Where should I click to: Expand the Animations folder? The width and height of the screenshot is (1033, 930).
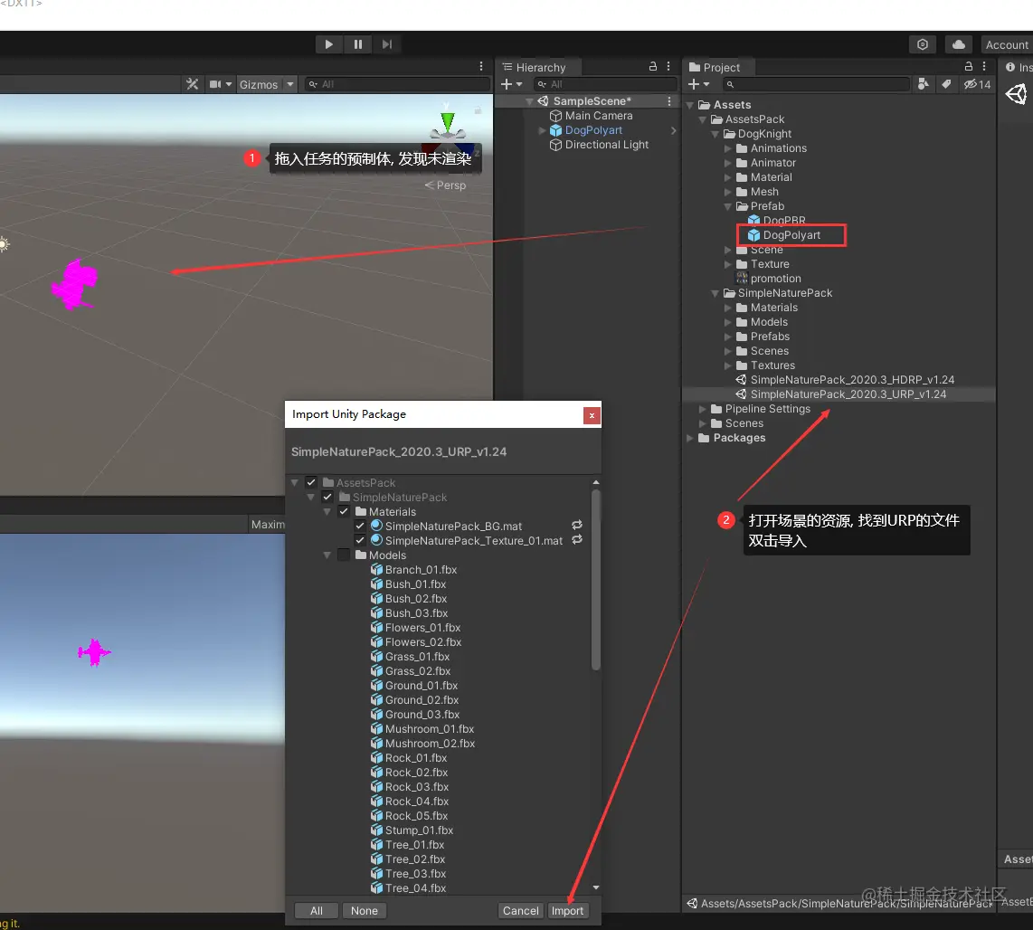coord(728,148)
